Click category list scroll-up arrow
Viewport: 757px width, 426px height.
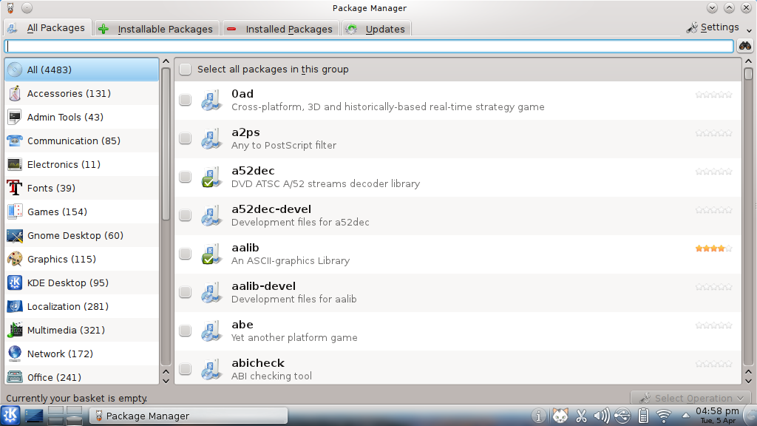click(166, 61)
